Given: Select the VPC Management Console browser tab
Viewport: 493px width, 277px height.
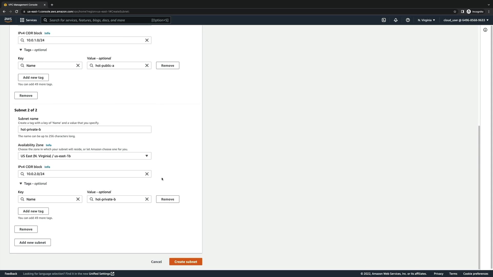Looking at the screenshot, I should tap(23, 5).
